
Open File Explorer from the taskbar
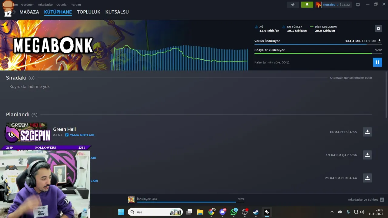tap(200, 212)
